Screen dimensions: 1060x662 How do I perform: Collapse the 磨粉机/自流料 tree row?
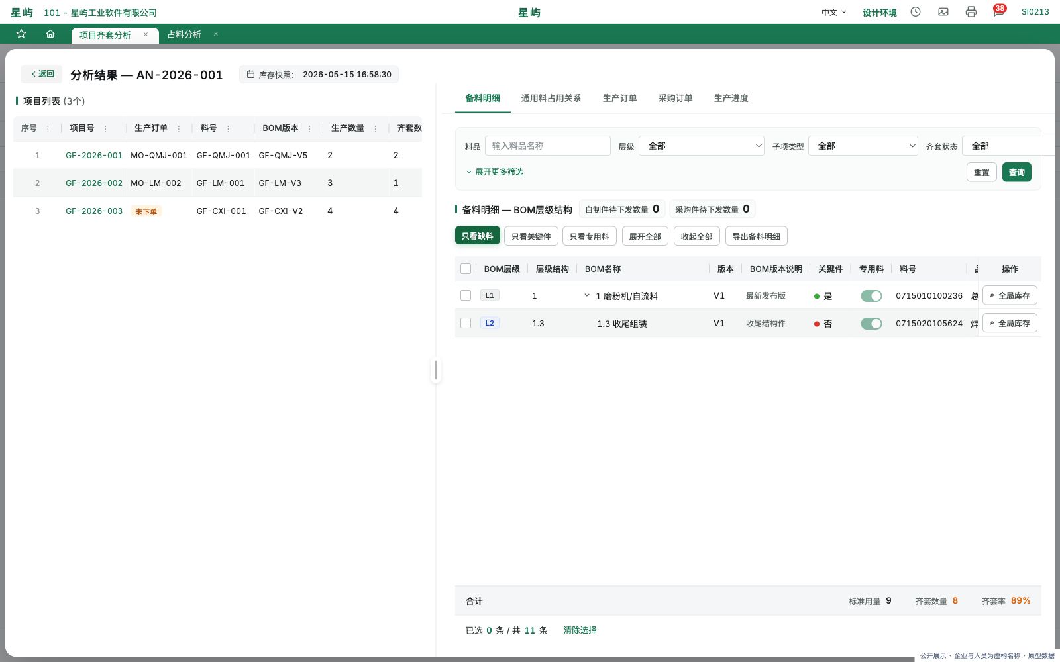[587, 295]
